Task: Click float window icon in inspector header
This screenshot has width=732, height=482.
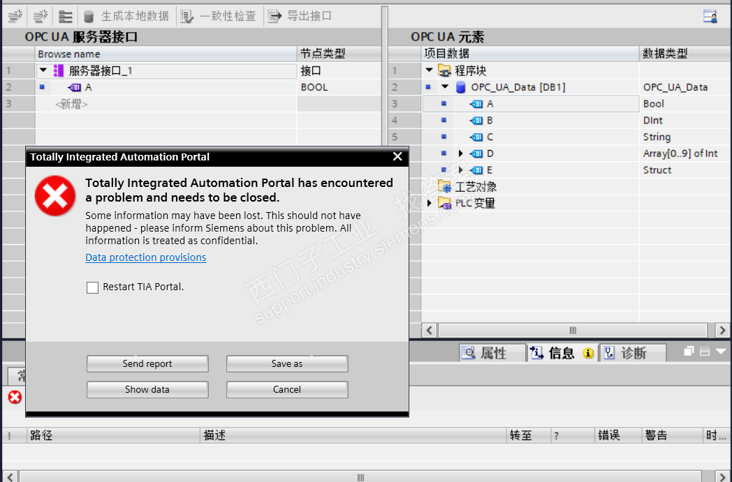Action: [689, 351]
